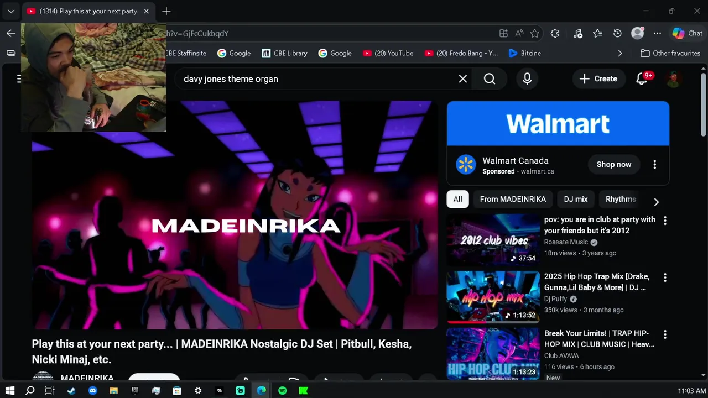This screenshot has height=398, width=708.
Task: Open the tab search dropdown chevron
Action: pyautogui.click(x=11, y=11)
